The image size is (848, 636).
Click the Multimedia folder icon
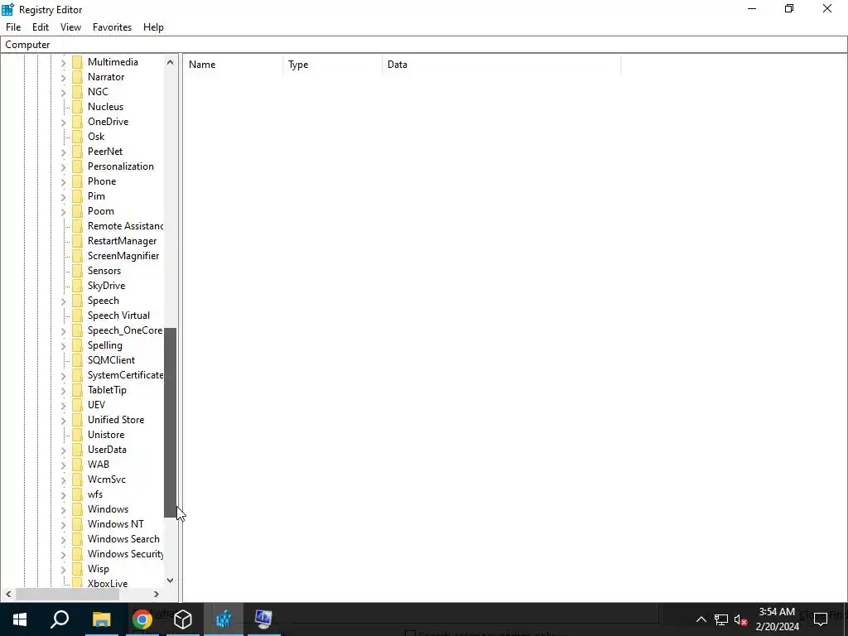pos(77,62)
